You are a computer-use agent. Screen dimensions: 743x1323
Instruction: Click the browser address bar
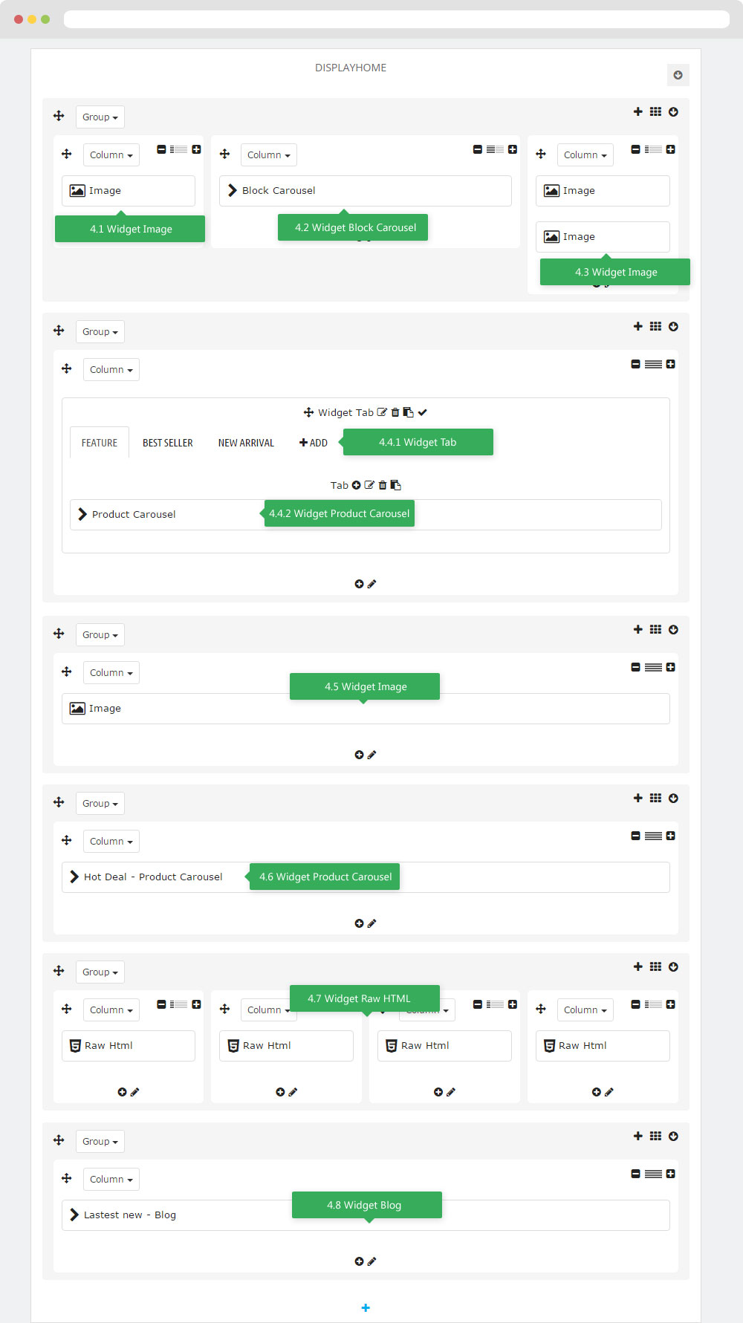click(397, 19)
